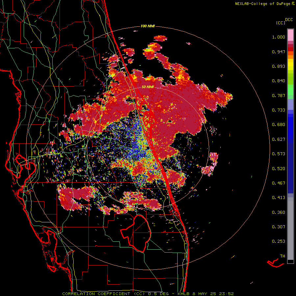This screenshot has width=296, height=296.
Task: Click the 0.360 color scale label
Action: (x=279, y=212)
